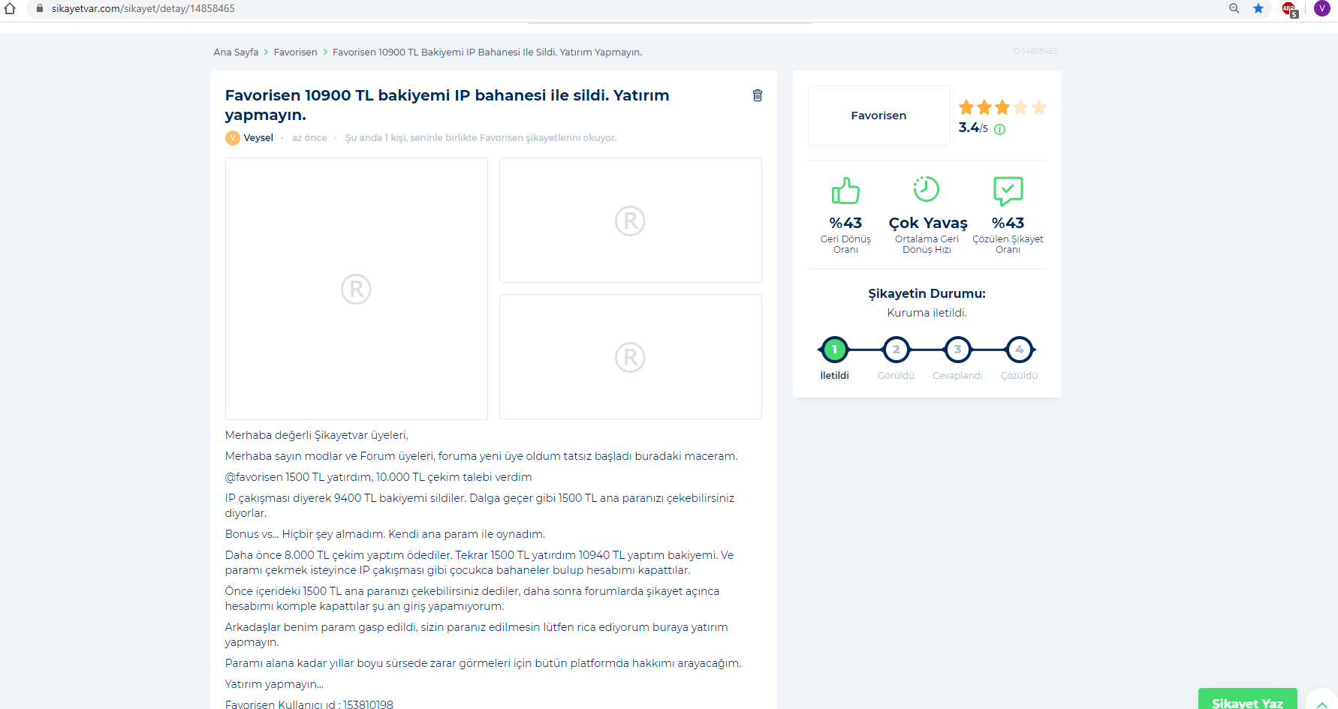
Task: Click the complaint title breadcrumb
Action: coord(487,52)
